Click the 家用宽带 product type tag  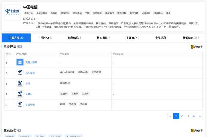click(x=96, y=72)
